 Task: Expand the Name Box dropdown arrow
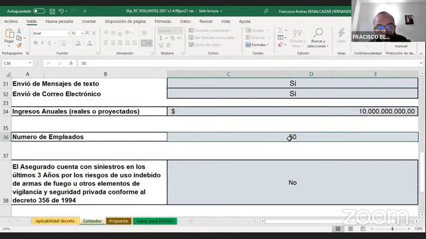point(30,63)
